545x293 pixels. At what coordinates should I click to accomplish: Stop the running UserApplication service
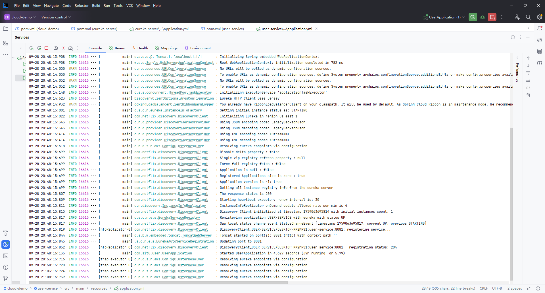pos(46,48)
